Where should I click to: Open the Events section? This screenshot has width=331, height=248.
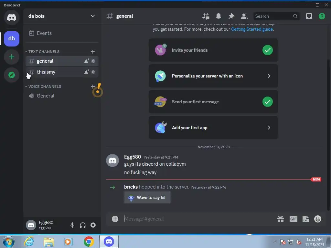[x=62, y=33]
